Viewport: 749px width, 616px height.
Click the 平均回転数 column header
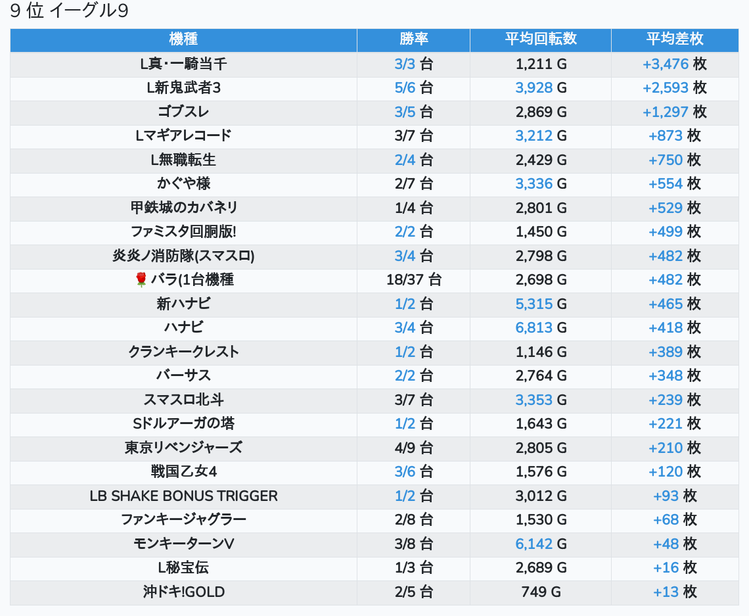540,39
